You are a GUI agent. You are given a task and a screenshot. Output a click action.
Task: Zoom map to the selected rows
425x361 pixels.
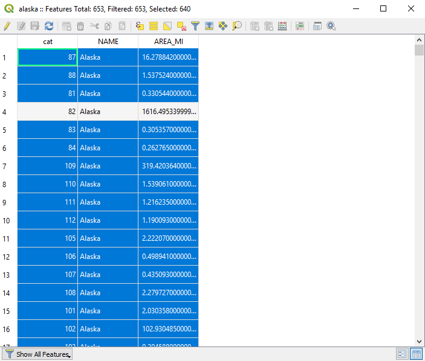pyautogui.click(x=237, y=26)
